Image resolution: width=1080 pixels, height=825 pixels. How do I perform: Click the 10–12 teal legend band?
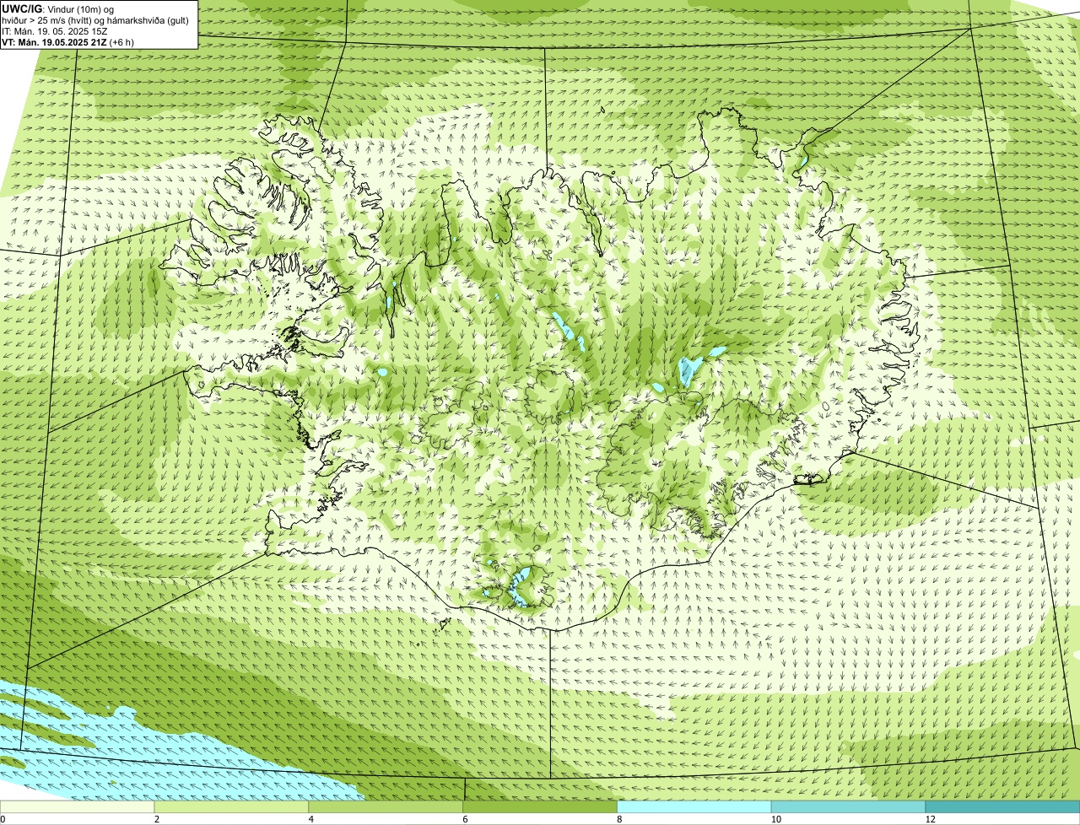click(x=849, y=807)
